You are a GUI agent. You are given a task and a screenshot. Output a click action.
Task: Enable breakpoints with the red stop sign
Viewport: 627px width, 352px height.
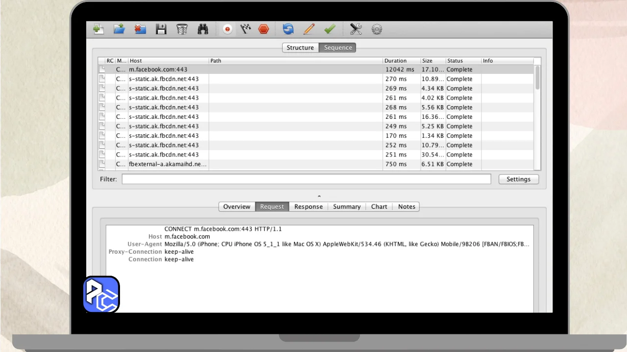point(264,29)
